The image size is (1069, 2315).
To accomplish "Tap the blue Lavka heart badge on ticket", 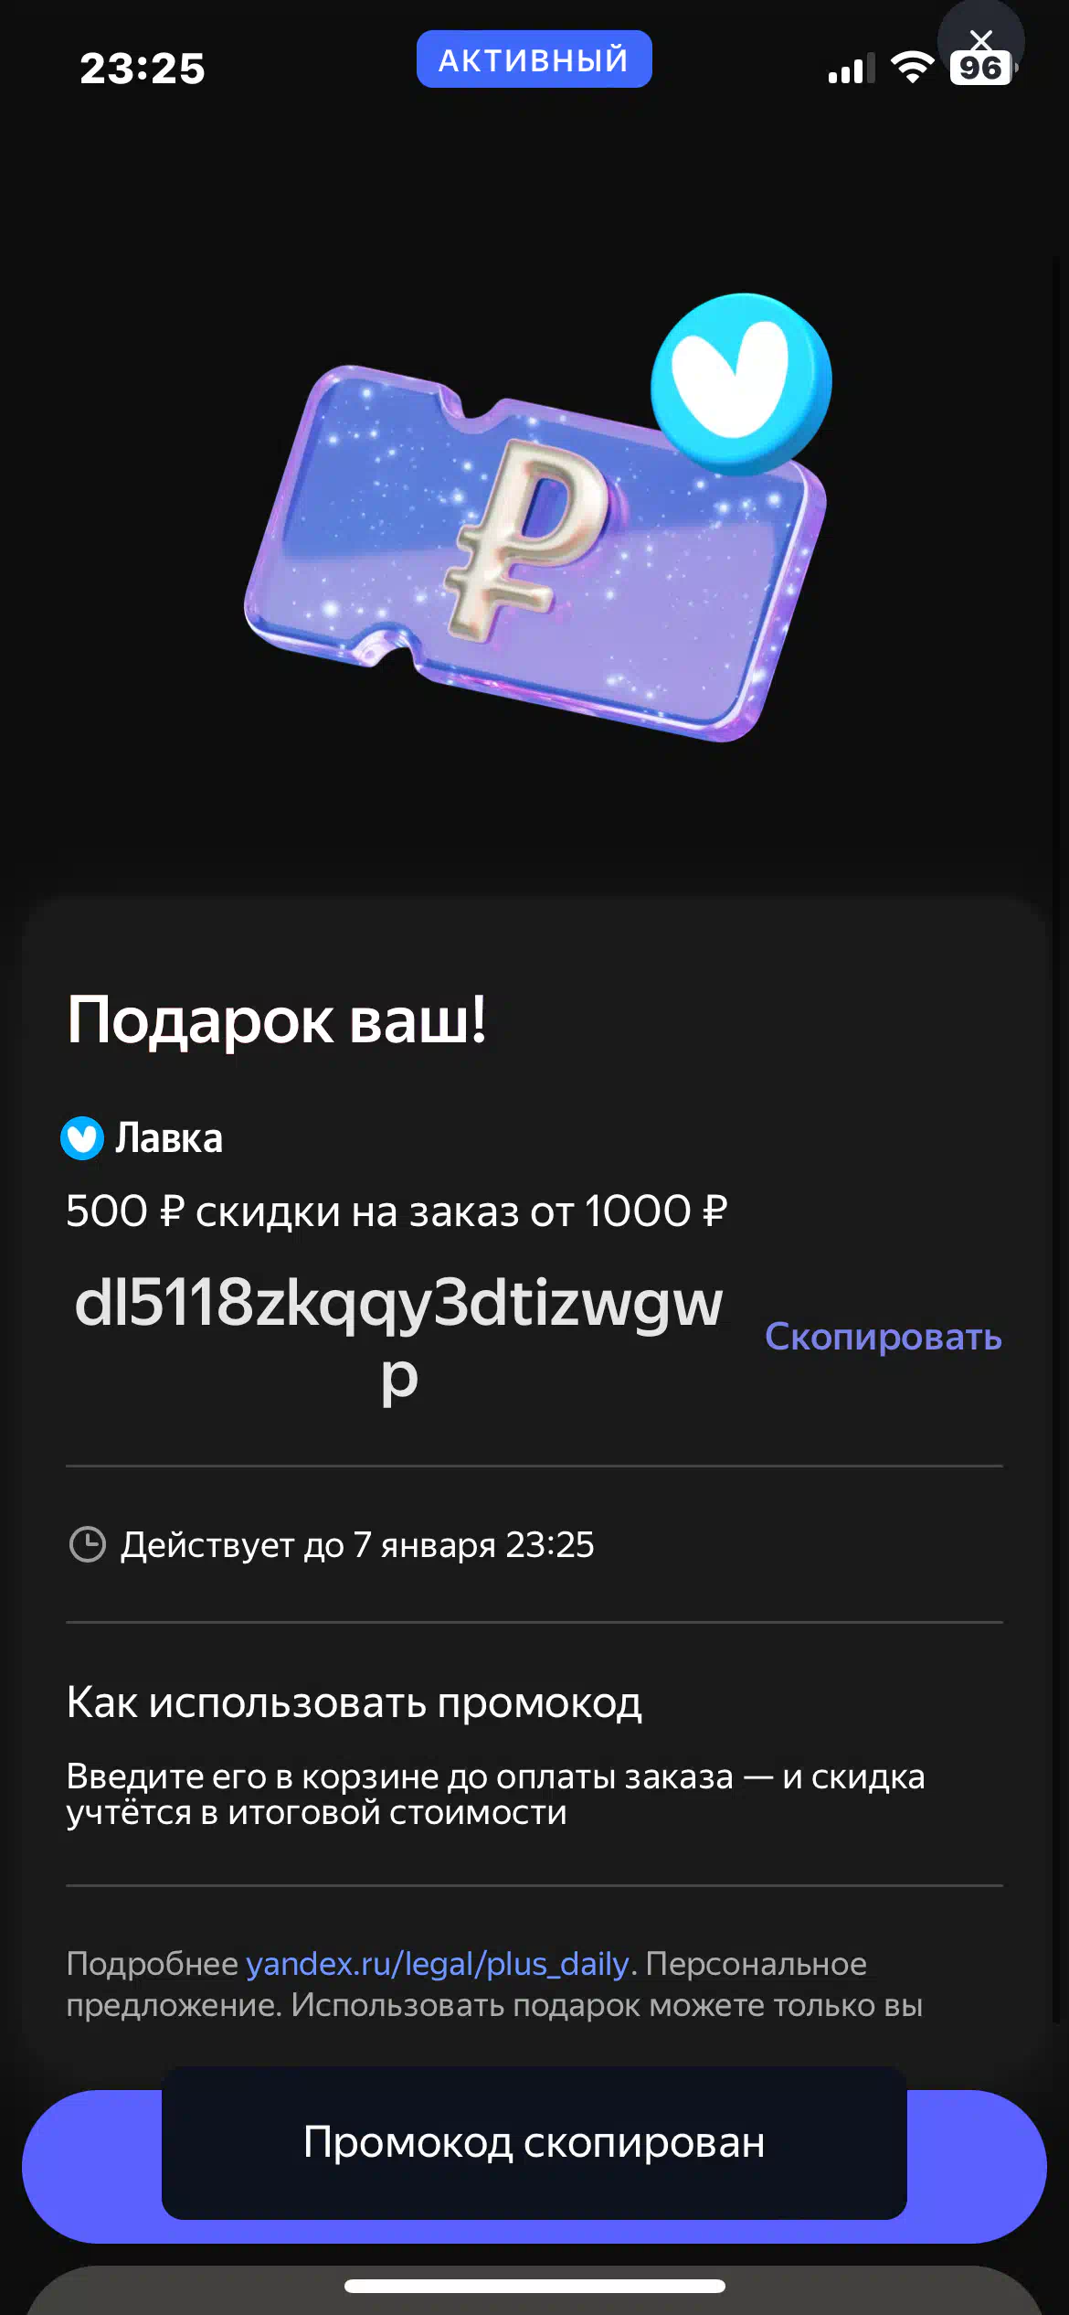I will (x=741, y=384).
